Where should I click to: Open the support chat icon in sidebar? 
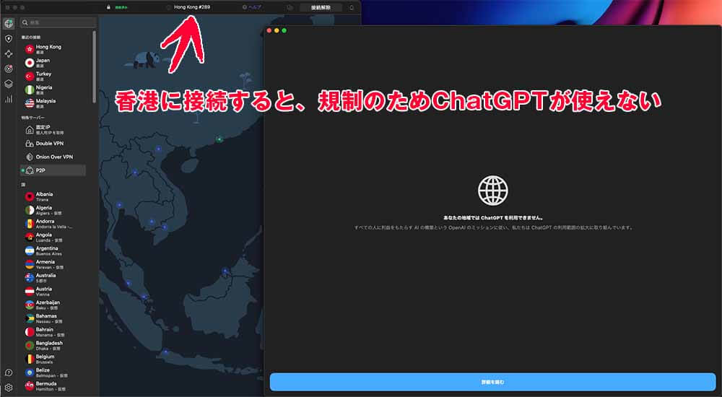click(x=8, y=372)
